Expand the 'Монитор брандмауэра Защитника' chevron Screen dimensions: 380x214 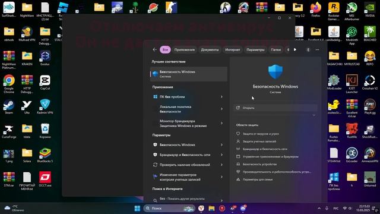click(221, 123)
